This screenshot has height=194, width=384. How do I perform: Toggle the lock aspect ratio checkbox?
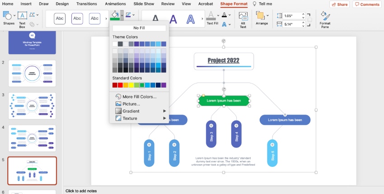click(x=310, y=20)
